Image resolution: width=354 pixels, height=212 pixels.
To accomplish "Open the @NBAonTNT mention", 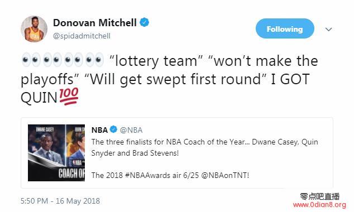I will [x=225, y=175].
